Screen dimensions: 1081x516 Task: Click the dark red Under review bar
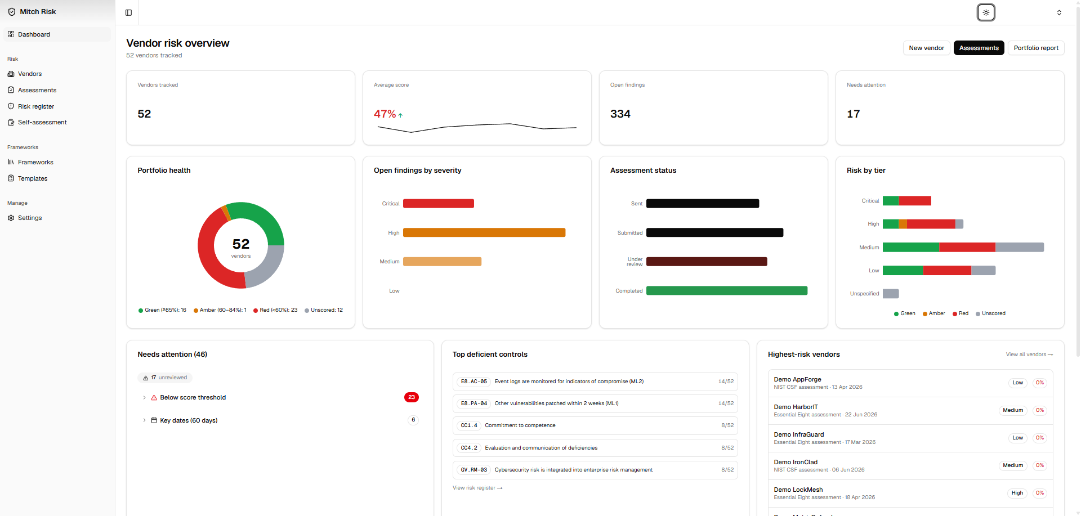pyautogui.click(x=707, y=262)
